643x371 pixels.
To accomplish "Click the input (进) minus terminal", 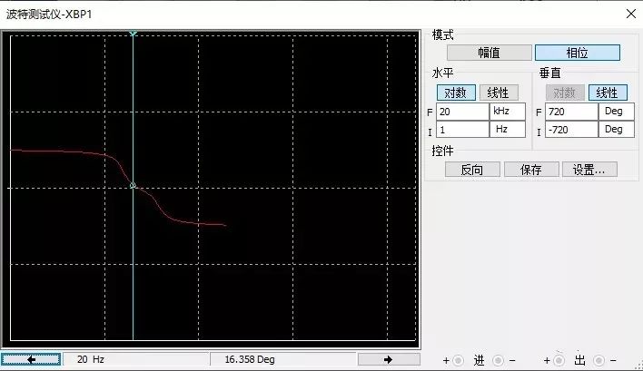I will pyautogui.click(x=498, y=360).
